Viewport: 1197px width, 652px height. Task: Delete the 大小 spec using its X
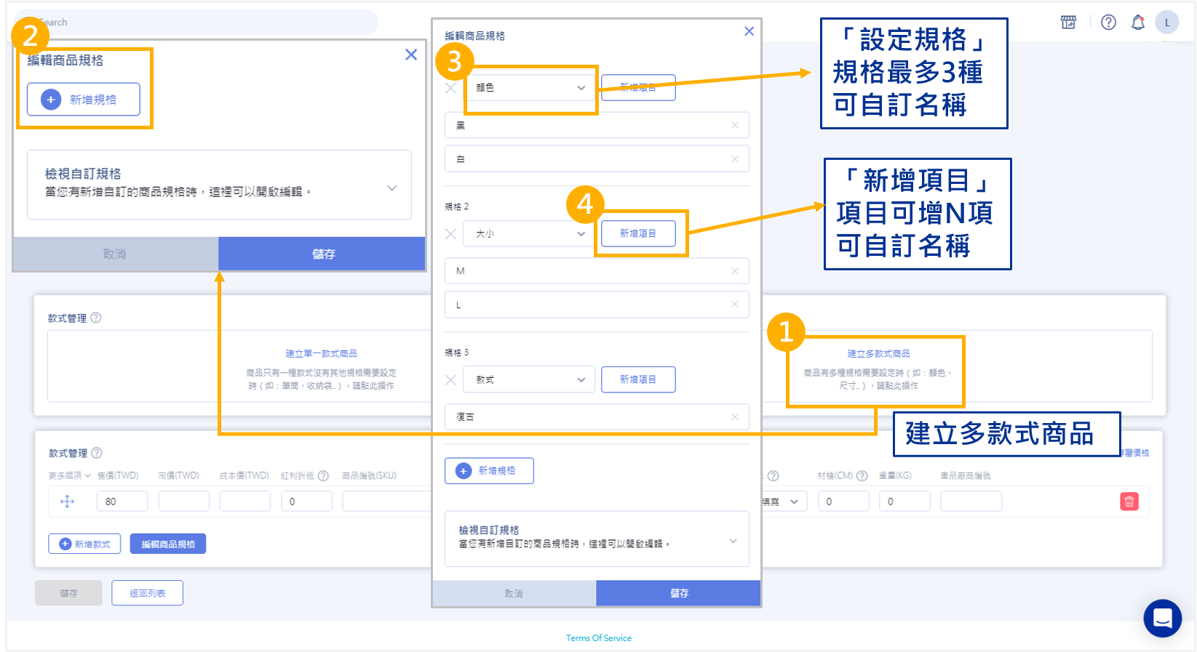451,234
